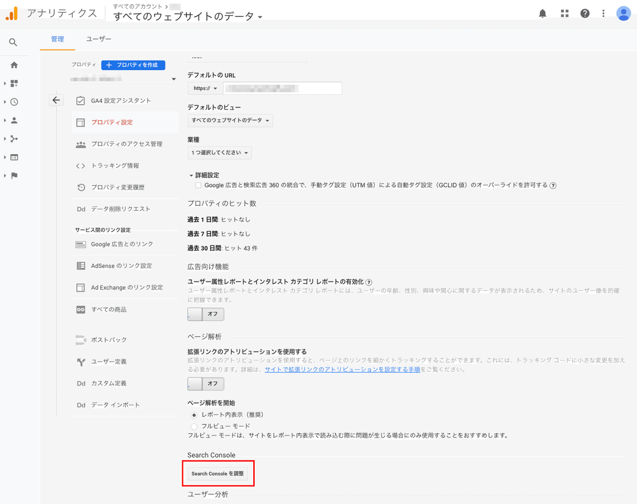
Task: Open the search icon in sidebar
Action: coord(14,42)
